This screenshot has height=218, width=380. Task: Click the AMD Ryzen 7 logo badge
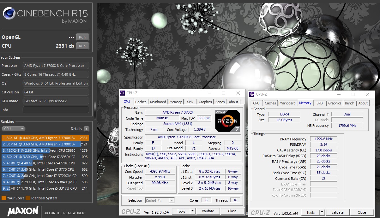227,121
